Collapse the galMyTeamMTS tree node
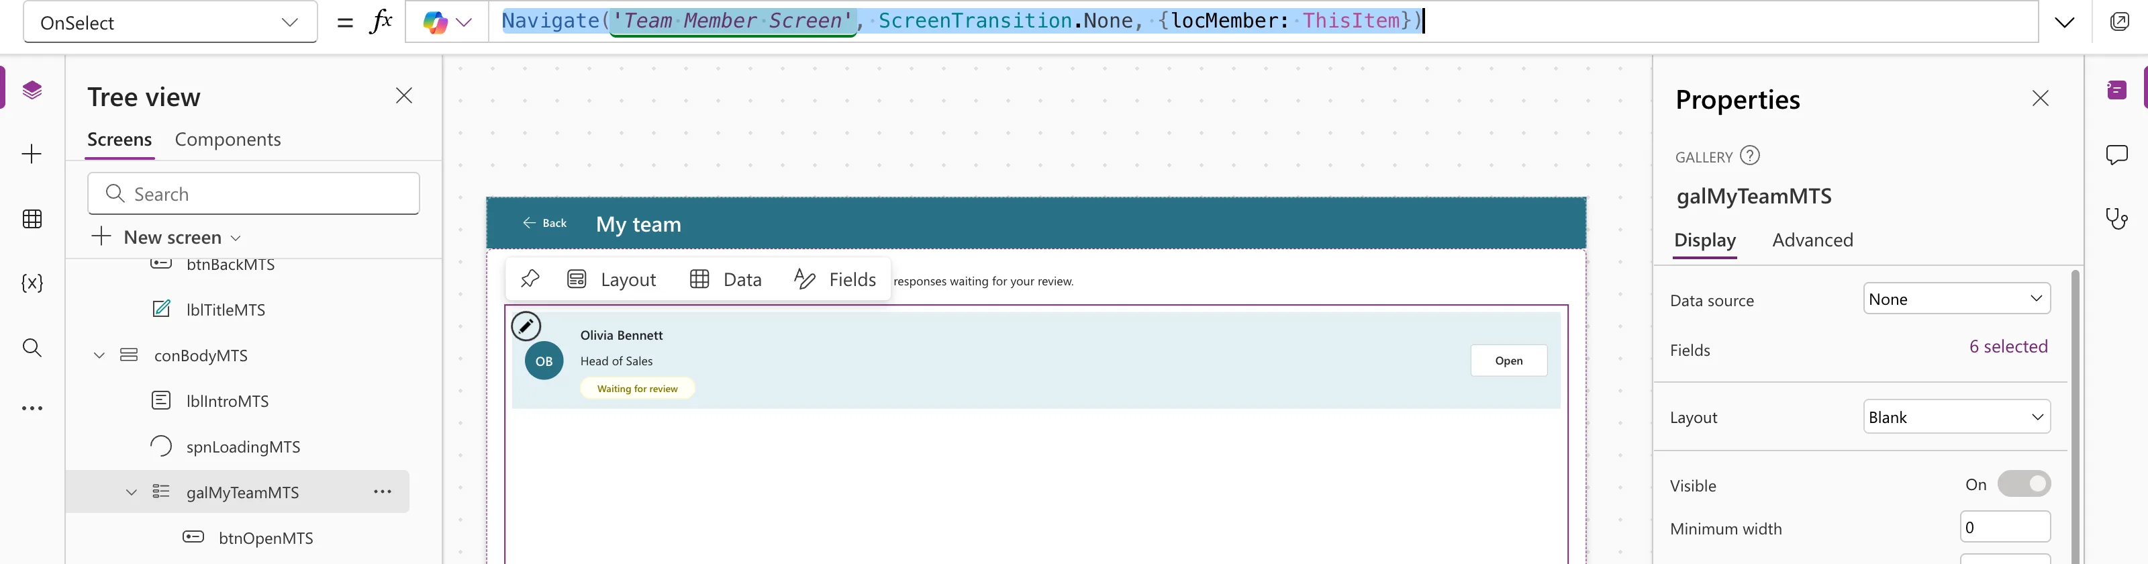 coord(131,492)
